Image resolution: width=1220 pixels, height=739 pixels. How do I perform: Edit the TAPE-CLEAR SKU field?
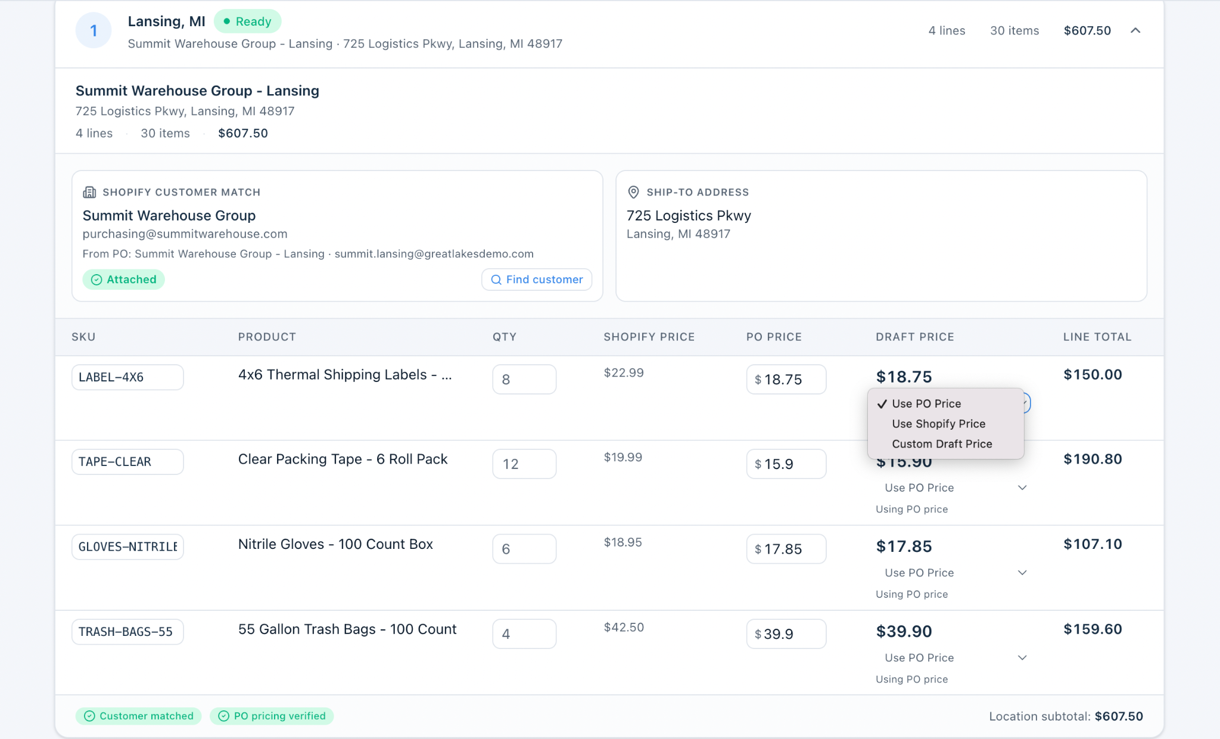(x=127, y=462)
